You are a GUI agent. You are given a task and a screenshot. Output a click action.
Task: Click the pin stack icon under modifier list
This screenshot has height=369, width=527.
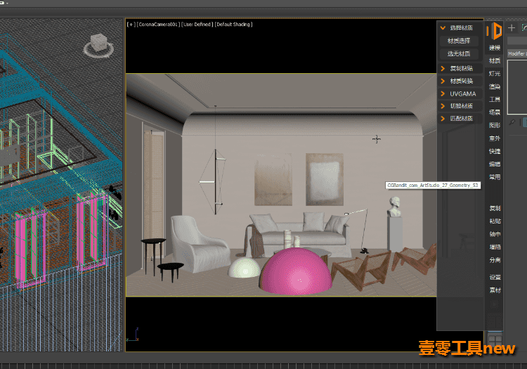pyautogui.click(x=512, y=122)
